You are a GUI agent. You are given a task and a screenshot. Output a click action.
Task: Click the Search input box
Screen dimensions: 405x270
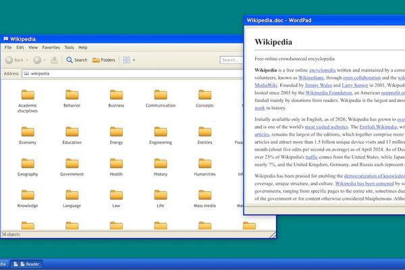pos(231,60)
